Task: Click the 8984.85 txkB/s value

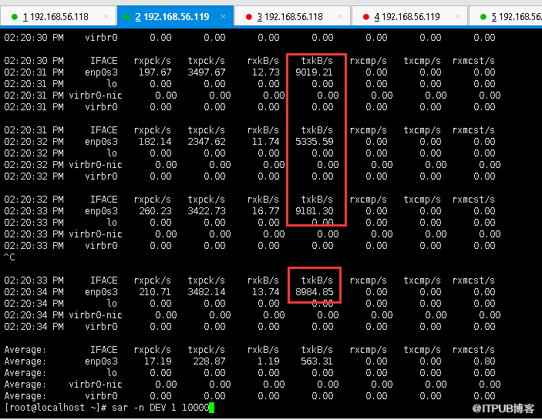Action: coord(314,292)
